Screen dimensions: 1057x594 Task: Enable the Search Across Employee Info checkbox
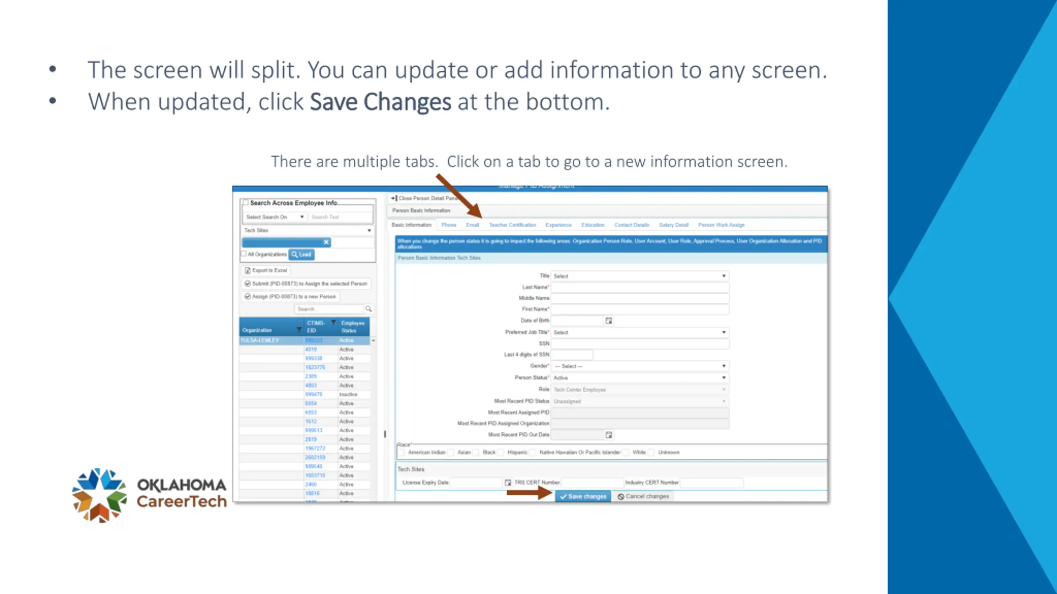pyautogui.click(x=246, y=203)
